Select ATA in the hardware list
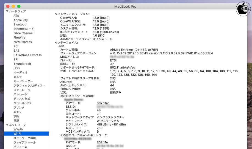 (x=16, y=16)
